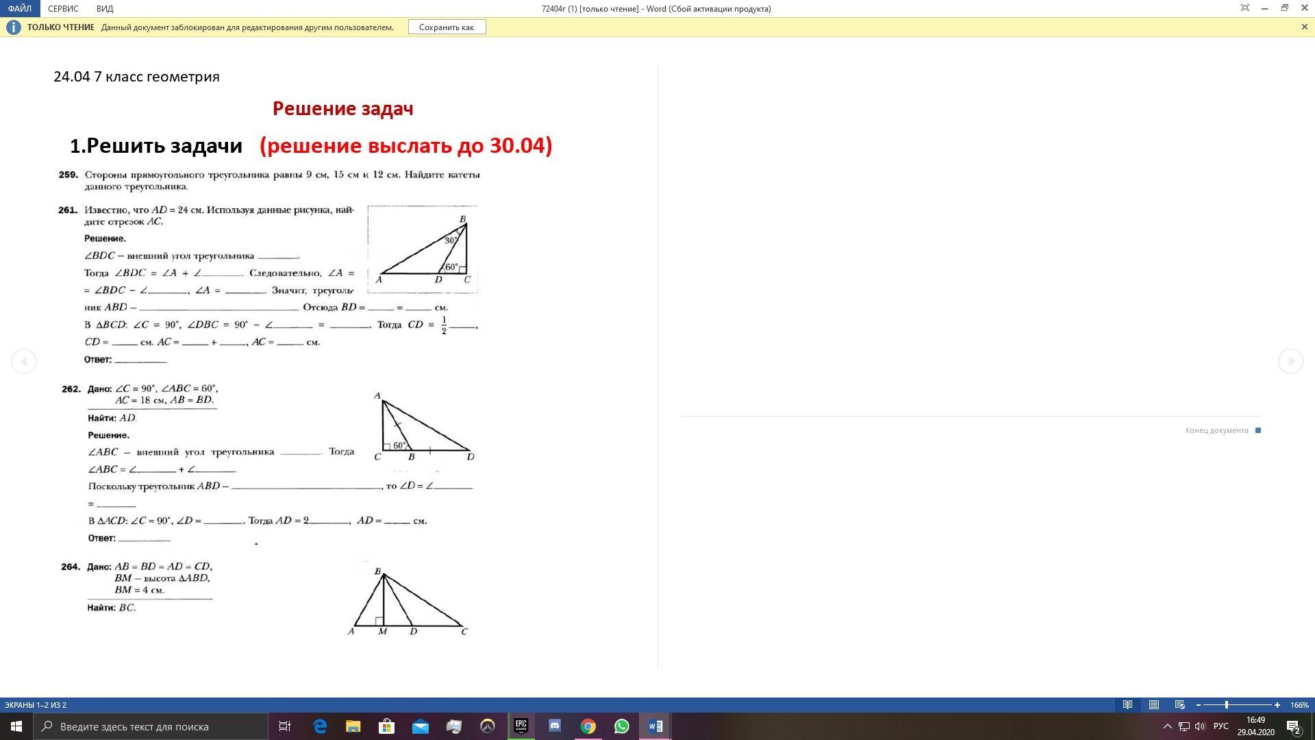Toggle full-screen reading mode icon
This screenshot has height=740, width=1315.
click(x=1244, y=8)
